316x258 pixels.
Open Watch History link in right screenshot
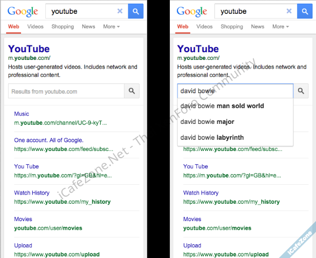click(201, 192)
